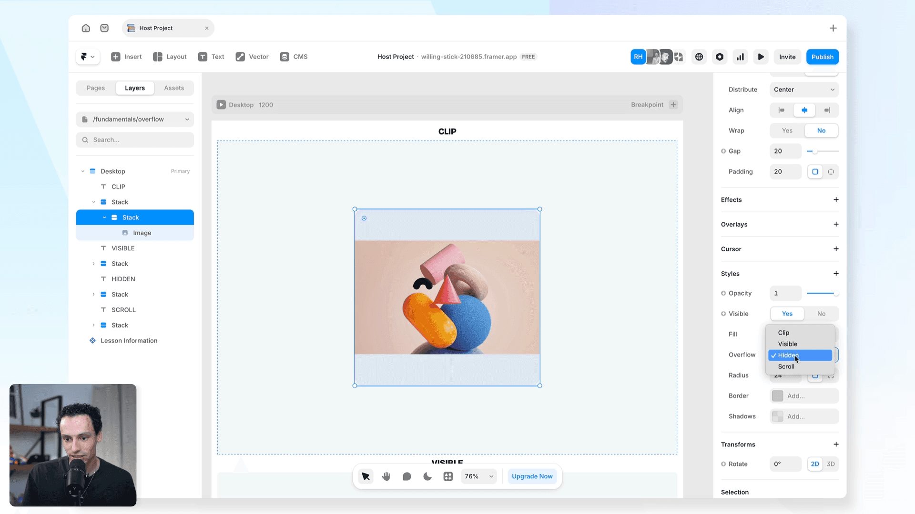Select the hand pan tool

[x=386, y=476]
